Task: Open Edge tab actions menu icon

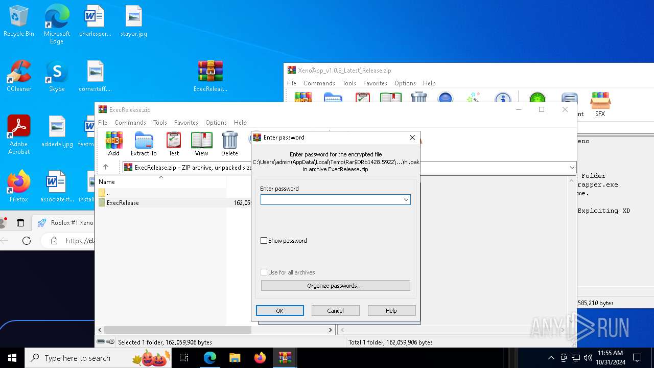Action: click(20, 223)
